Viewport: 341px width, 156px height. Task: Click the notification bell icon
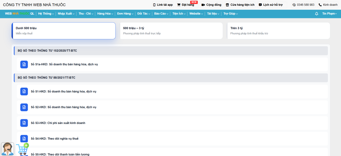[316, 14]
